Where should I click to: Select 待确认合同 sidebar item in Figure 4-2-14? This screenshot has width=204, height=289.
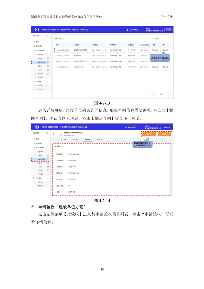[x=41, y=159]
